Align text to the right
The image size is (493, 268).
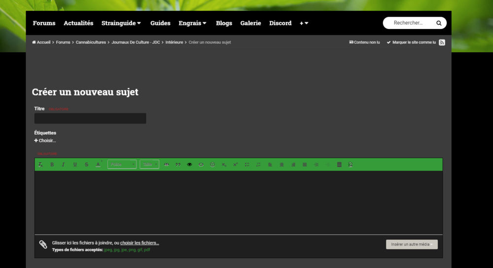click(293, 165)
